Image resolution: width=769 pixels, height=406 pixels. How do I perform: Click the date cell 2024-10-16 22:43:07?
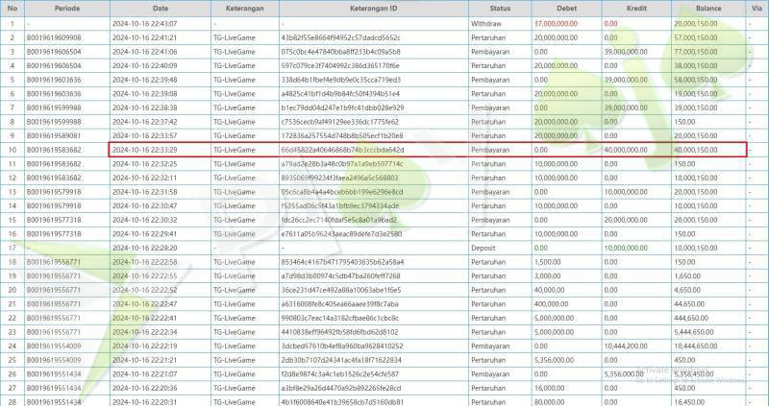point(144,22)
